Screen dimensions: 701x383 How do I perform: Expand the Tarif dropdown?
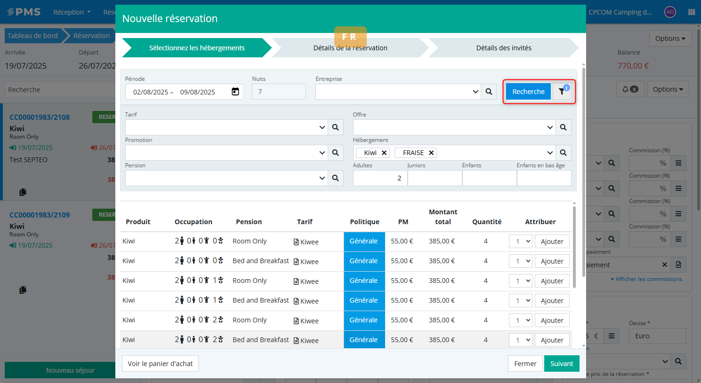(322, 127)
